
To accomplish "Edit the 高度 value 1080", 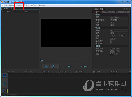I will [x=112, y=25].
